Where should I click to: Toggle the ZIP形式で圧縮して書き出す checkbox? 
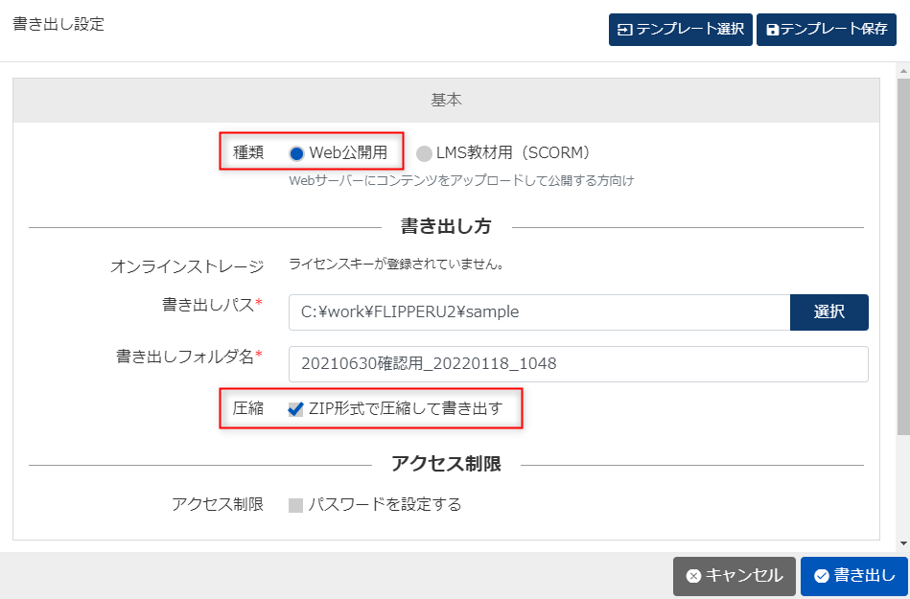click(x=296, y=409)
